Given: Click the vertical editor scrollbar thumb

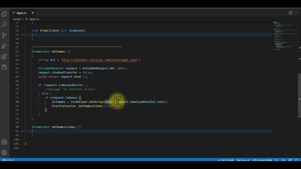Looking at the screenshot, I should (x=300, y=95).
